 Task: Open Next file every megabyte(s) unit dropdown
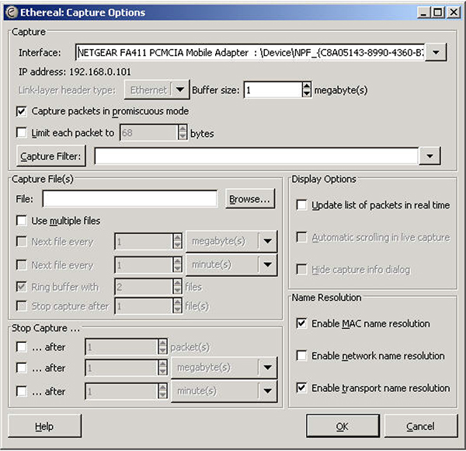[x=231, y=241]
